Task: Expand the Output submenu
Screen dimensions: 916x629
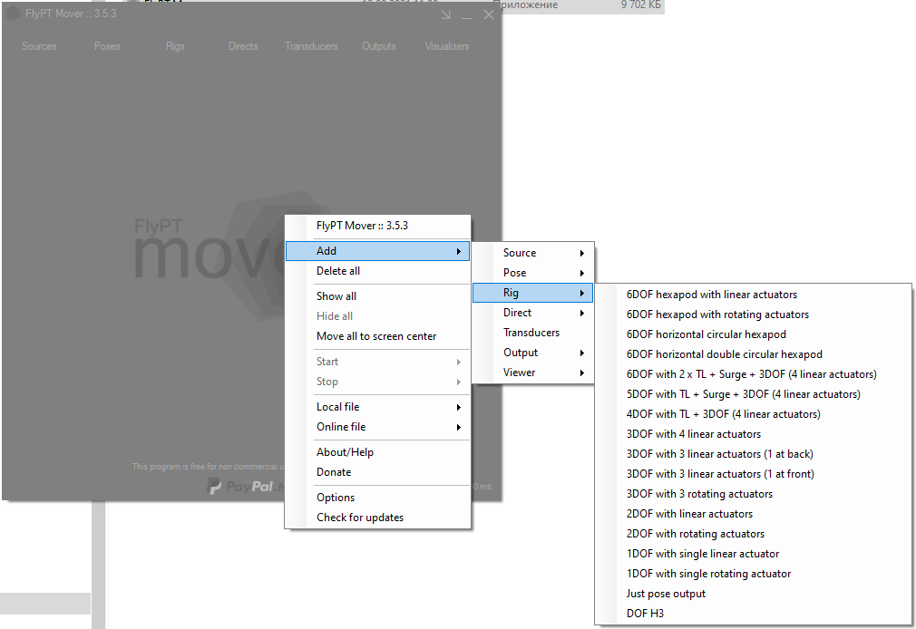Action: pyautogui.click(x=532, y=353)
